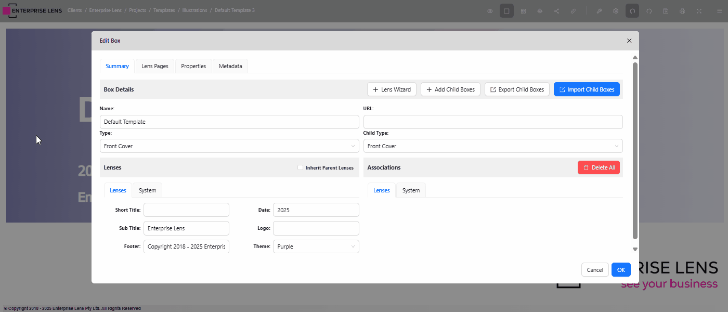
Task: Click the eye view icon in top toolbar
Action: [490, 11]
